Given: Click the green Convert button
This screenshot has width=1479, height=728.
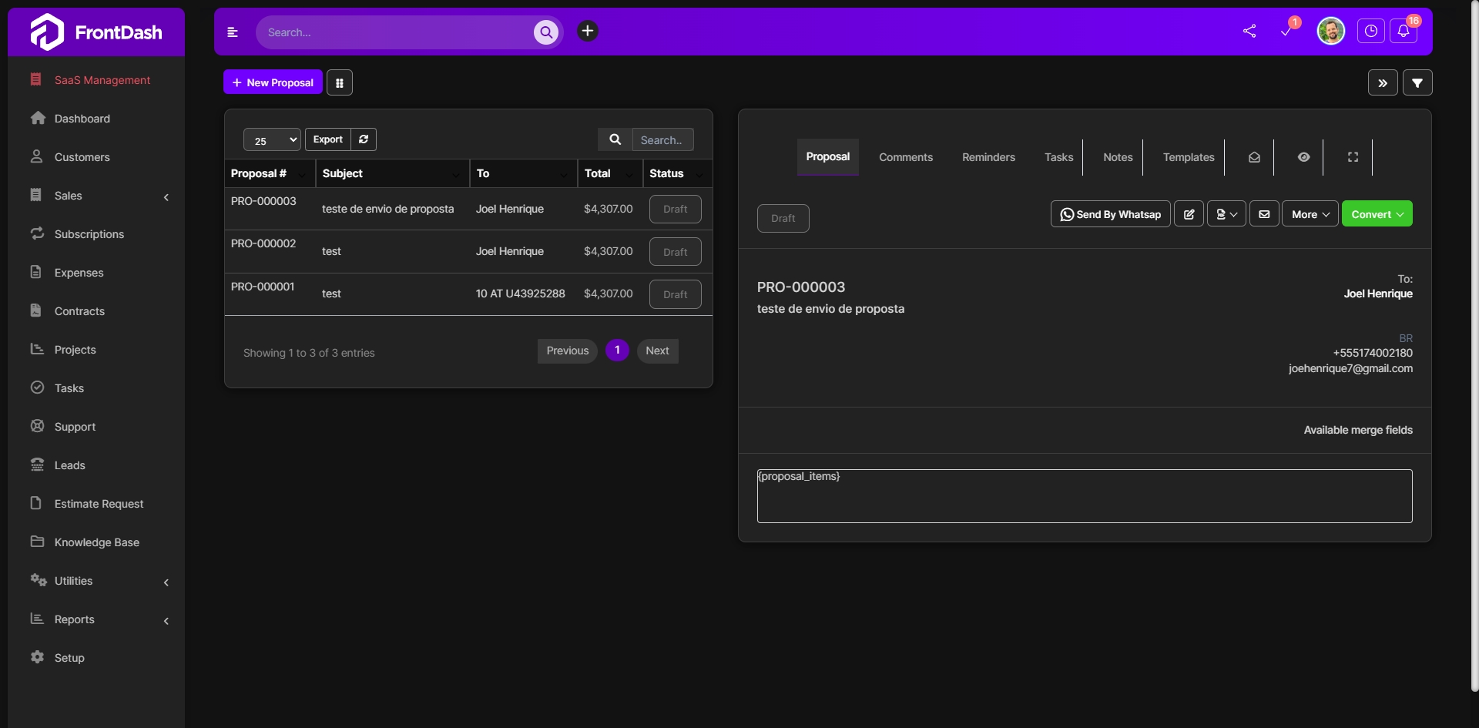Looking at the screenshot, I should (x=1377, y=213).
